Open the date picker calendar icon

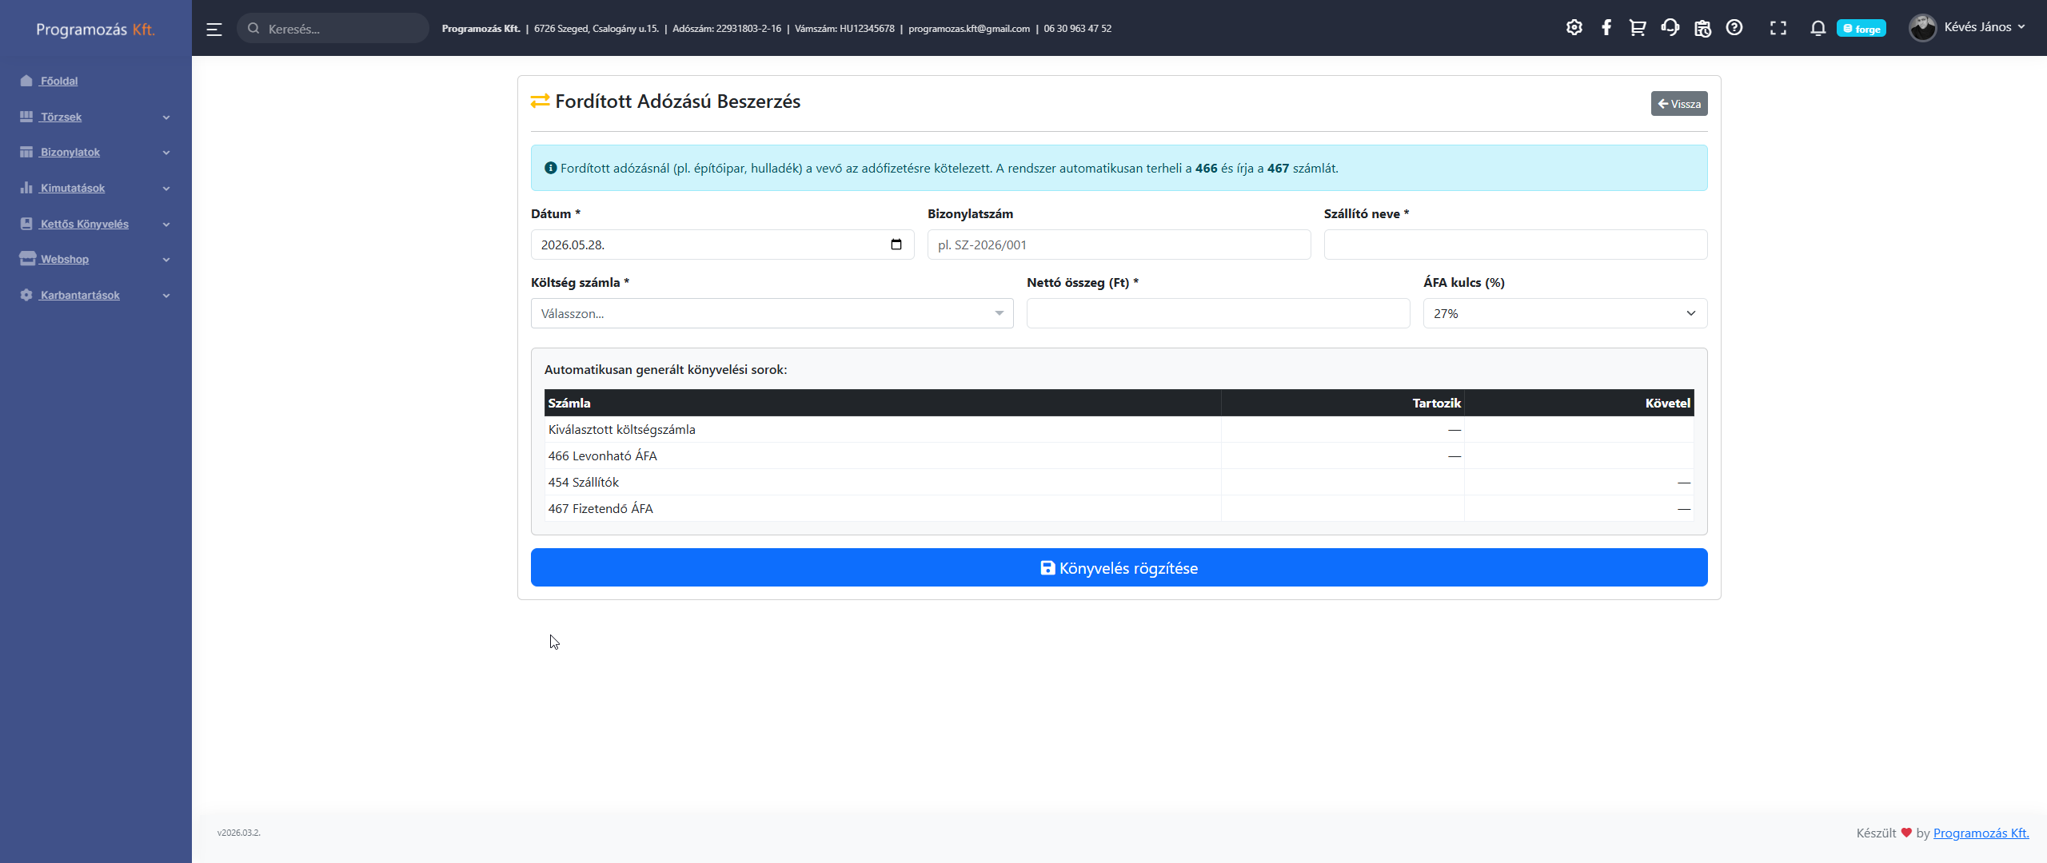click(x=896, y=245)
